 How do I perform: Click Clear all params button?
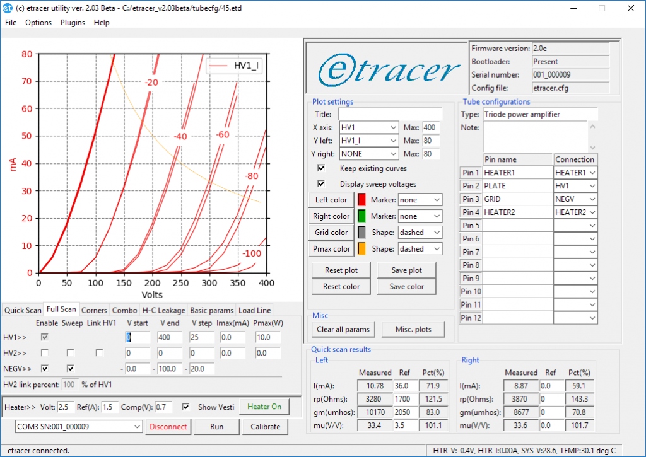(343, 330)
